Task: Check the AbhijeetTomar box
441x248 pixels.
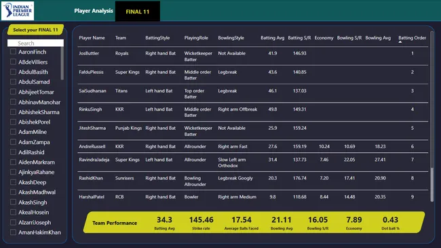Action: point(13,92)
